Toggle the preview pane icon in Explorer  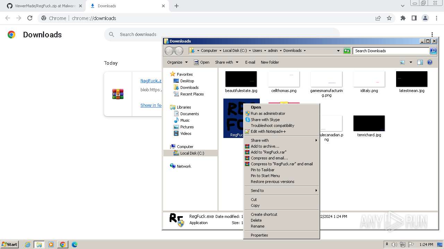click(420, 62)
